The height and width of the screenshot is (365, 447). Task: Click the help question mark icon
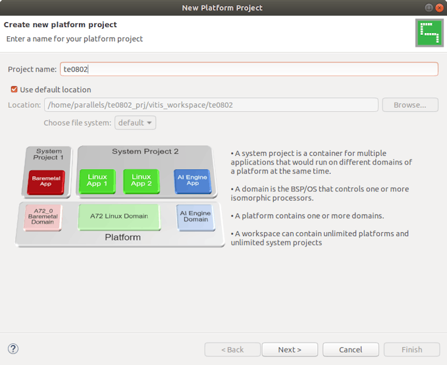(13, 349)
